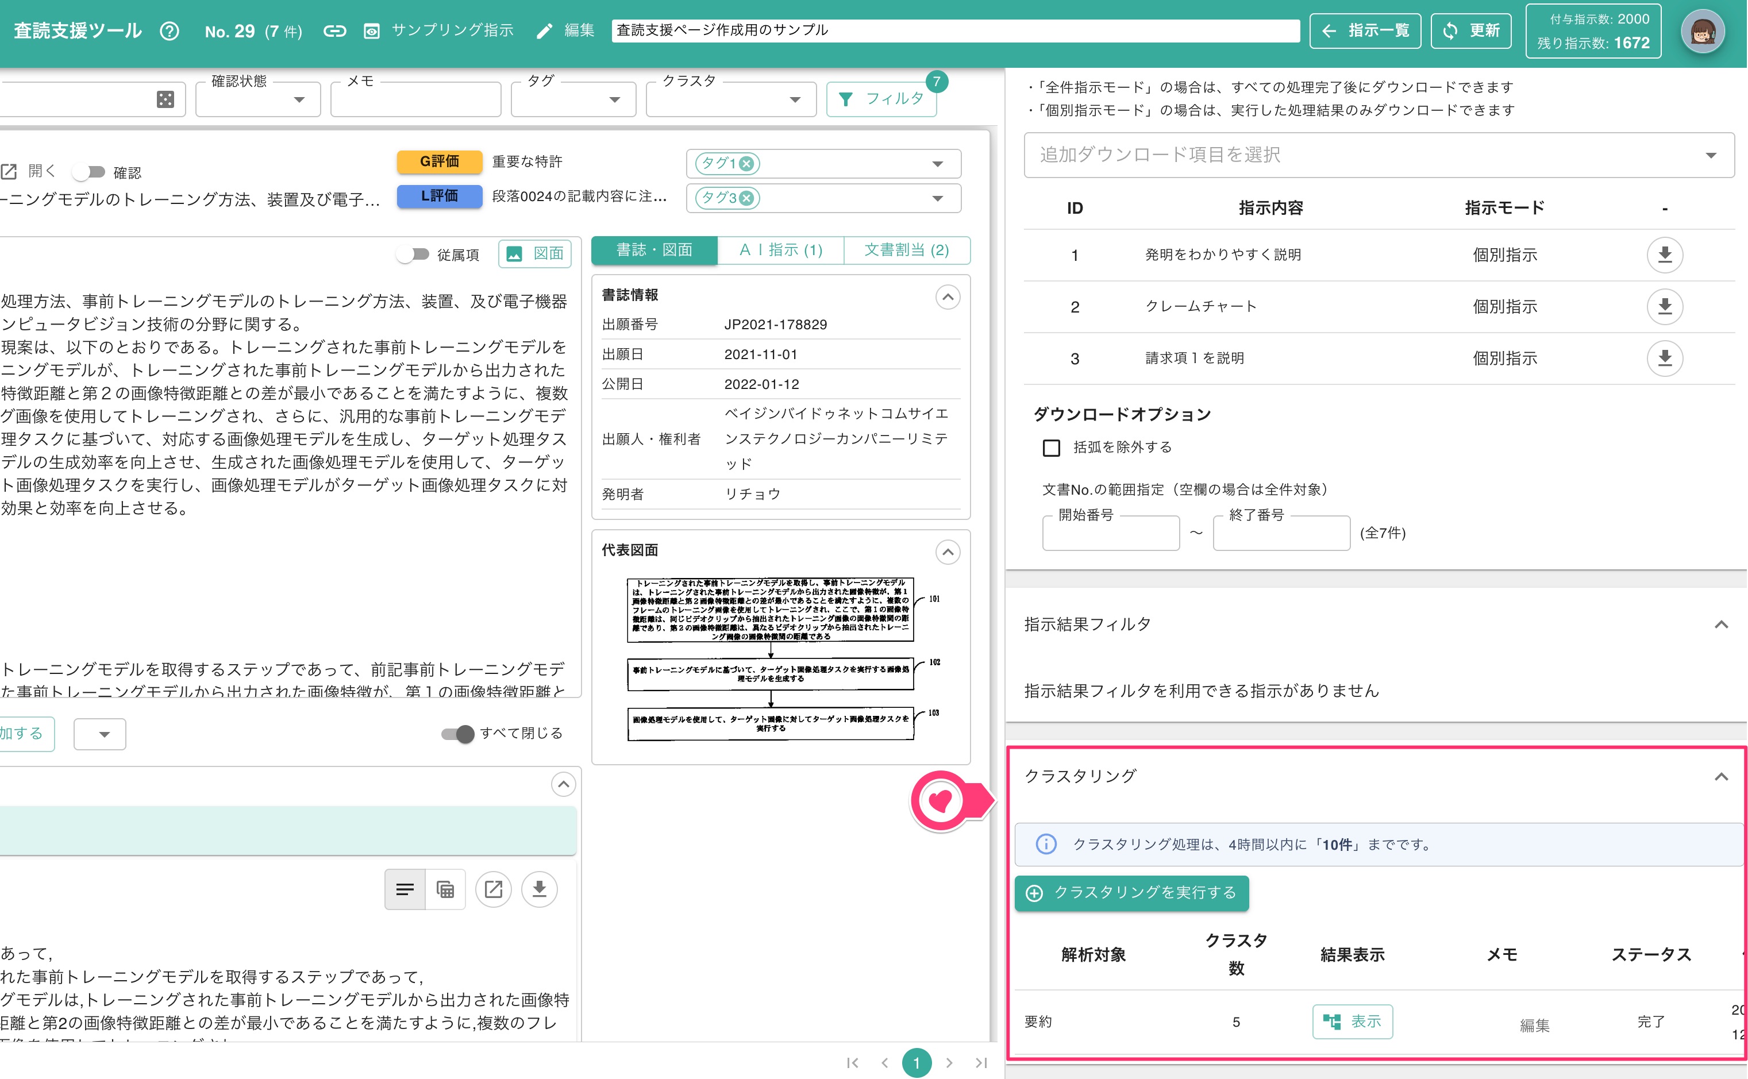Click the text view lines icon
The width and height of the screenshot is (1748, 1079).
[x=405, y=889]
